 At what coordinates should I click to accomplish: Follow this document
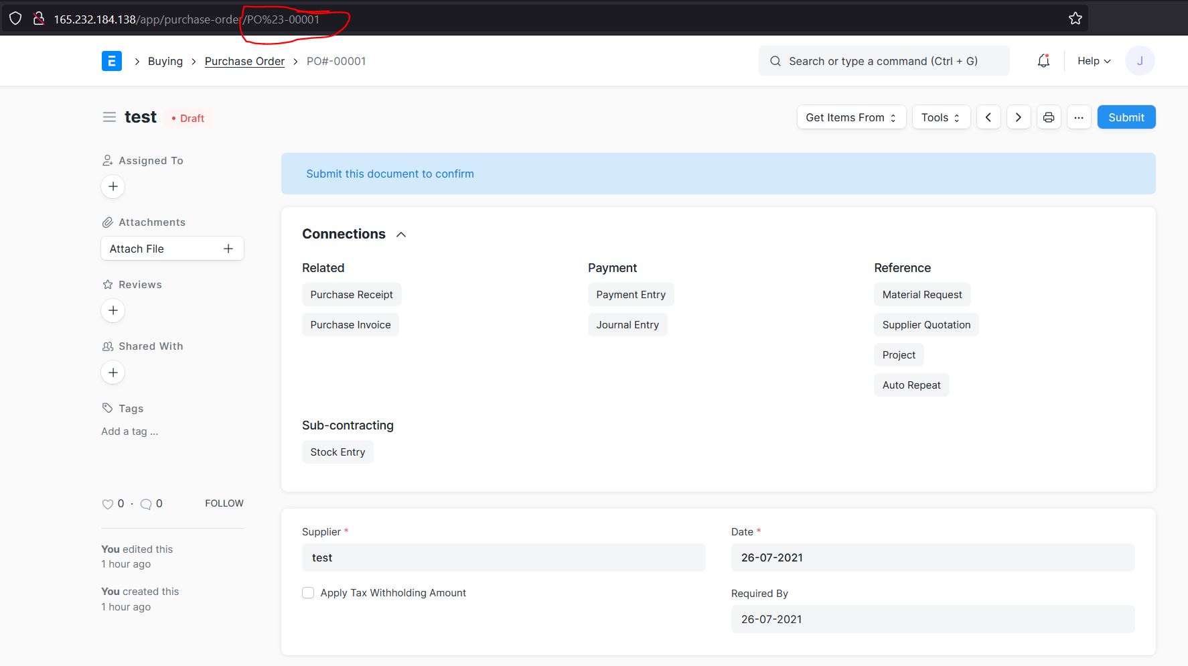pos(224,503)
